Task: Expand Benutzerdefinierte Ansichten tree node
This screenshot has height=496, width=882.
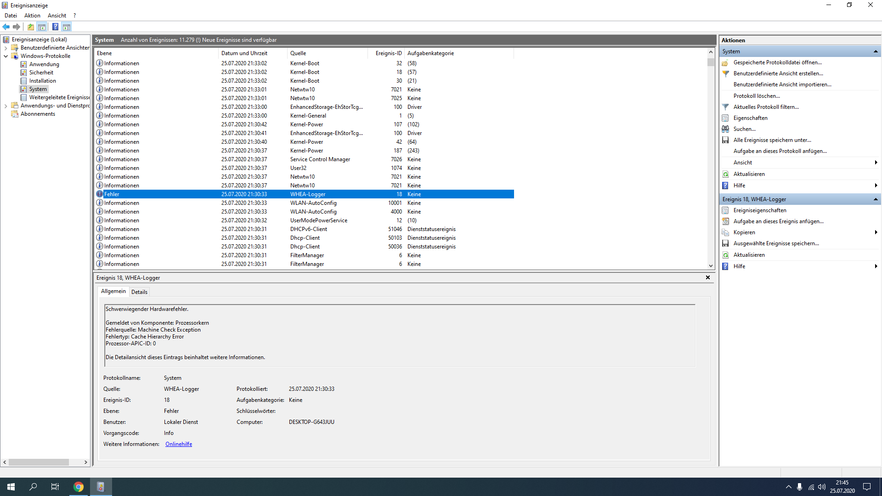Action: (6, 48)
